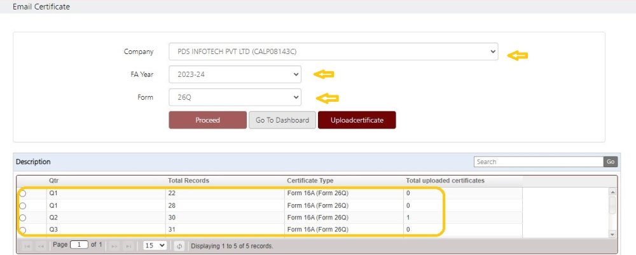
Task: Open the Form 26Q dropdown
Action: [235, 97]
